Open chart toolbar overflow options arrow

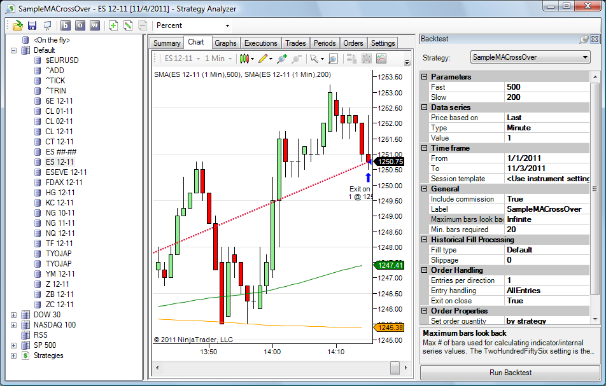coord(407,63)
